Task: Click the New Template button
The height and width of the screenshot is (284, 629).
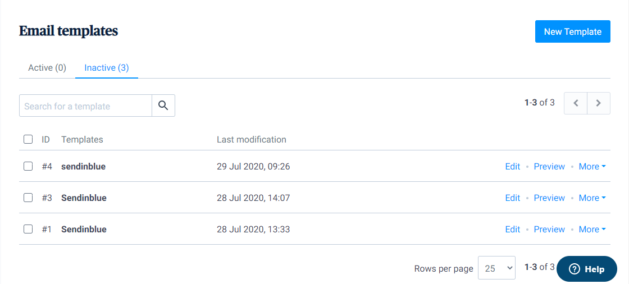Action: (572, 31)
